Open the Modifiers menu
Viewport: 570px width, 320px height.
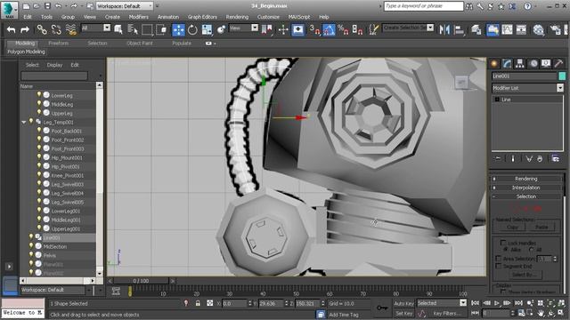(139, 17)
